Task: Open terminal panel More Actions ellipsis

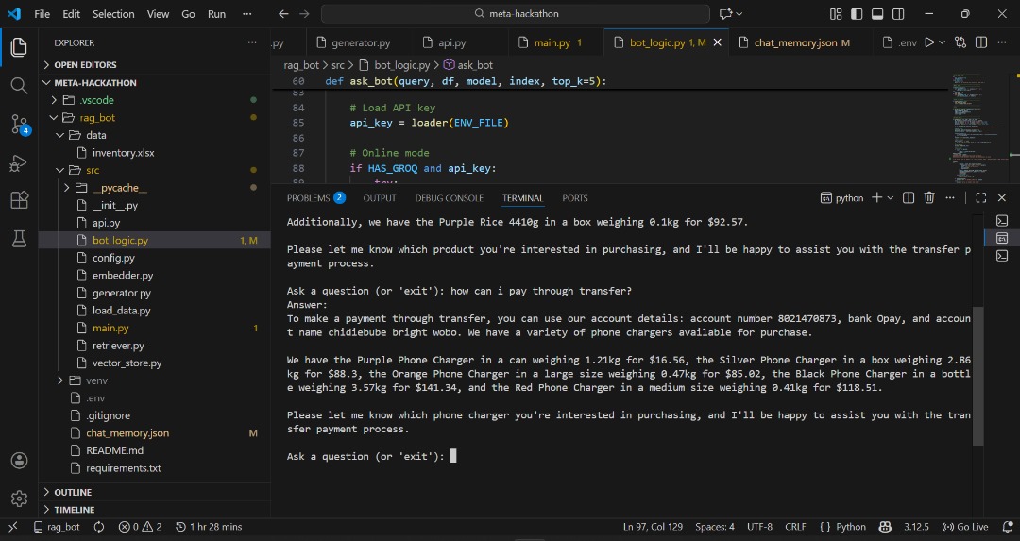Action: [950, 197]
